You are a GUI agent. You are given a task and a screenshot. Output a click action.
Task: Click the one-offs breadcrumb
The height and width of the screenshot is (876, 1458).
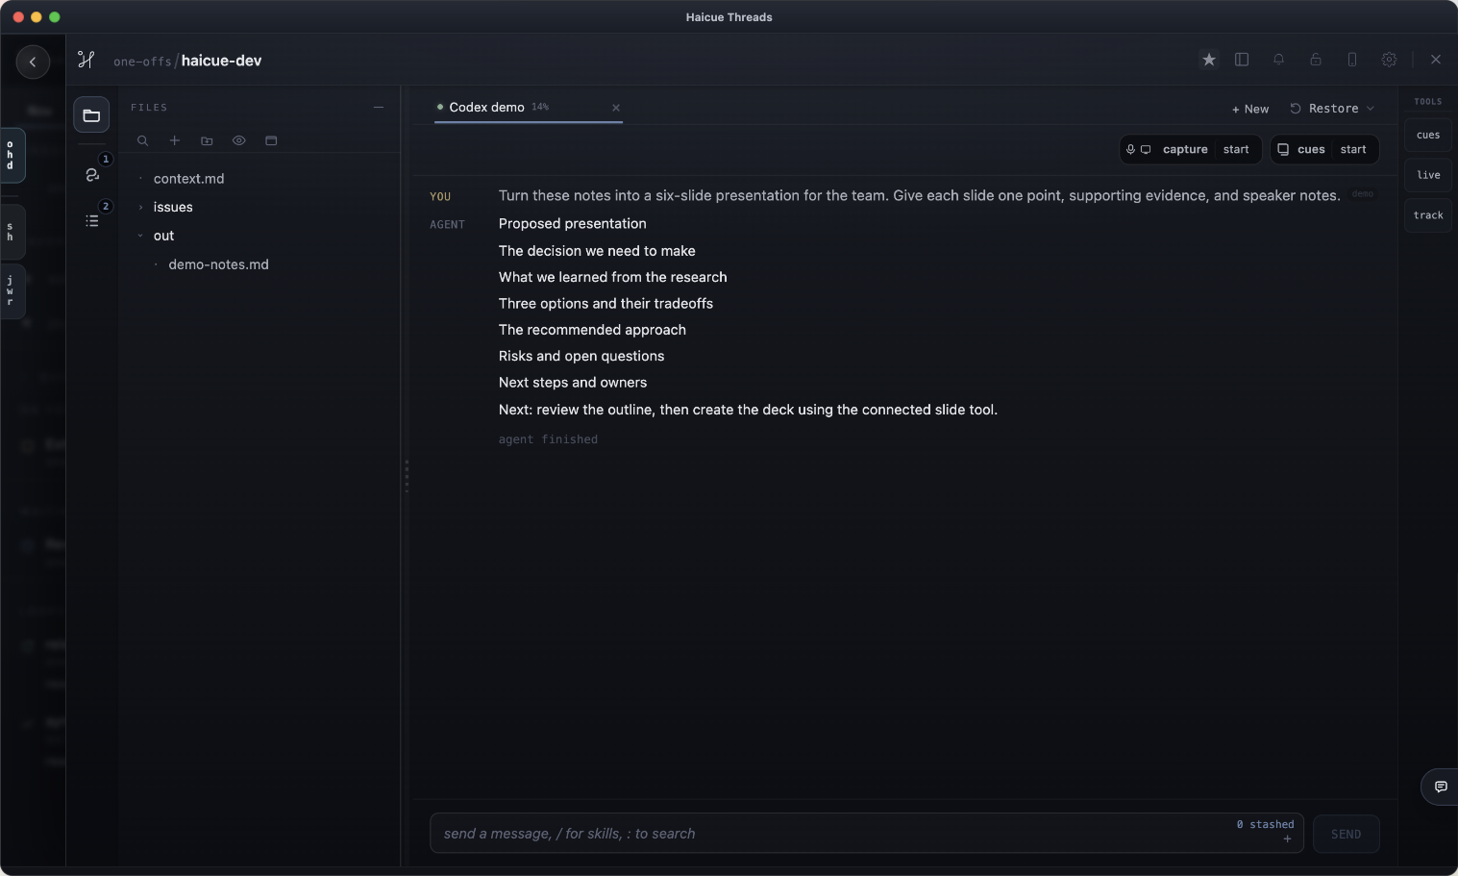pos(142,62)
